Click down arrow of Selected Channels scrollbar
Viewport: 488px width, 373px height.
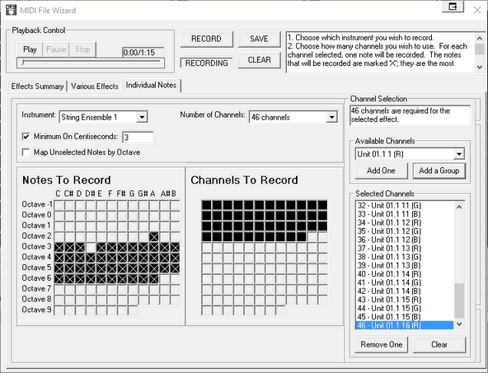point(459,324)
